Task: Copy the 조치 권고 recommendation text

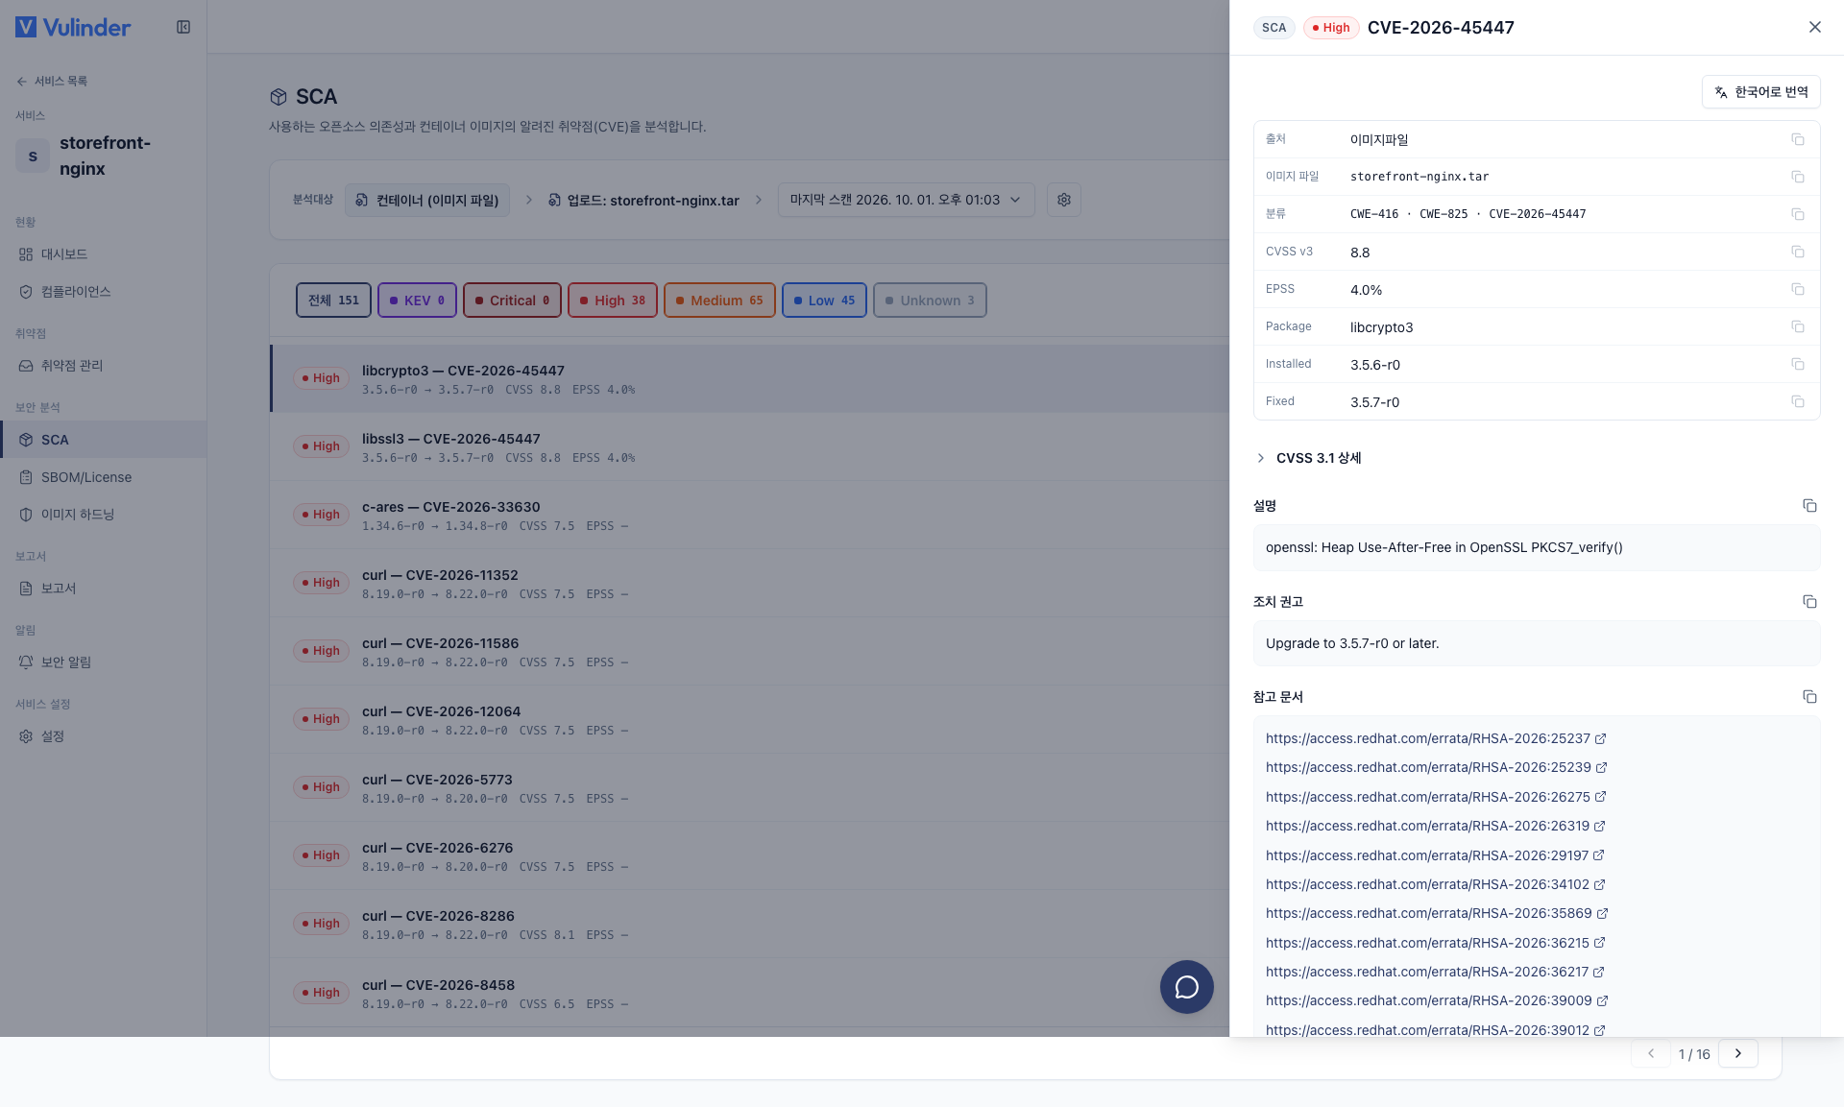Action: (x=1809, y=601)
